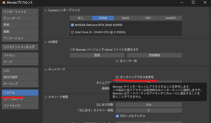Open the 照明 preferences section
Viewport: 211px width, 123px height.
(x=20, y=25)
